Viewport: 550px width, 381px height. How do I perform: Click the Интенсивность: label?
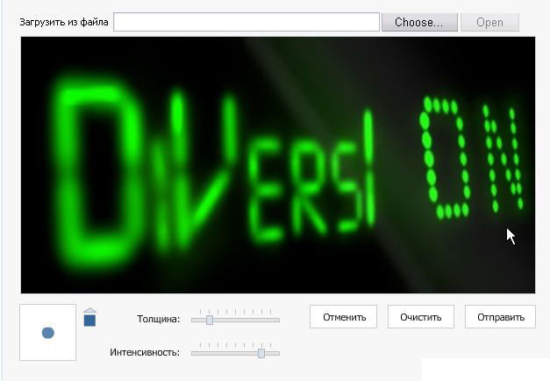pyautogui.click(x=145, y=352)
